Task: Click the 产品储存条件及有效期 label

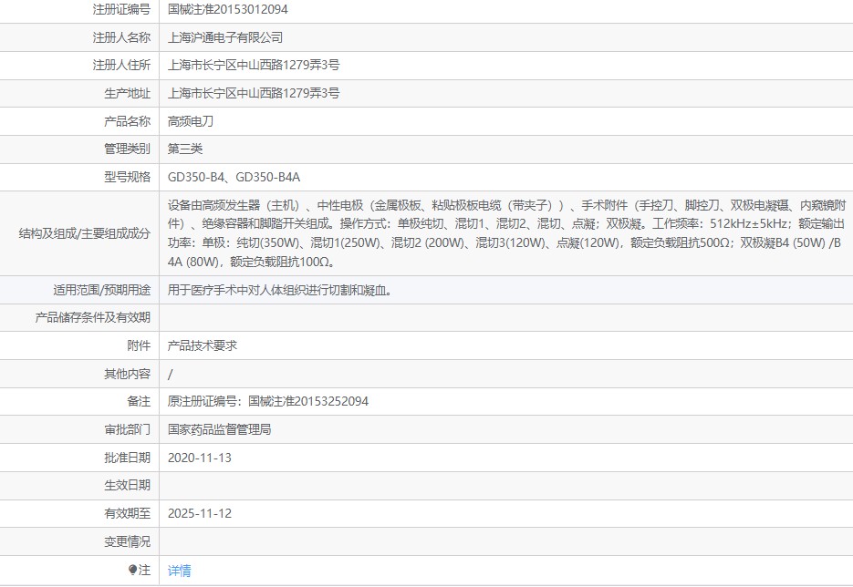Action: 92,317
